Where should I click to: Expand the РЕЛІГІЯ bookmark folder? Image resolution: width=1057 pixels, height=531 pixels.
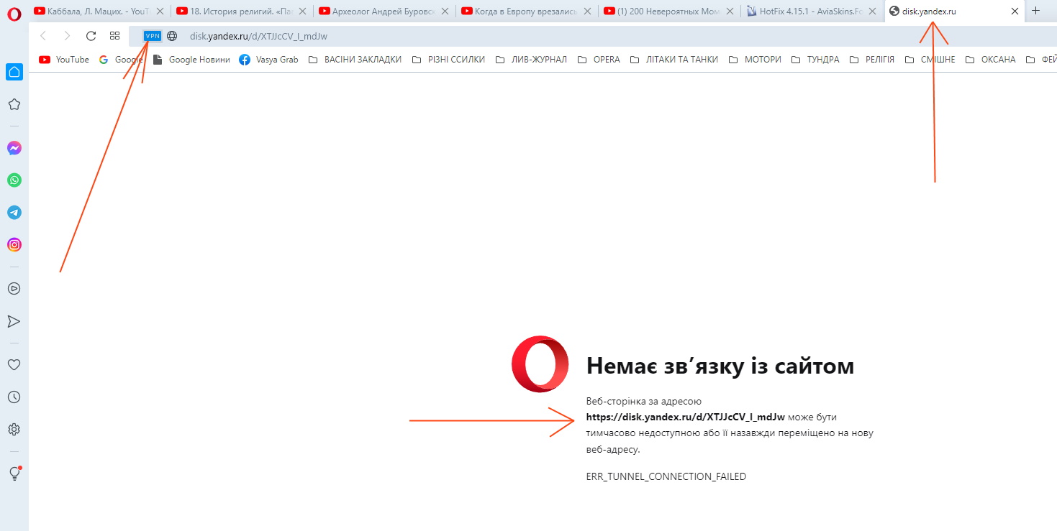coord(871,60)
